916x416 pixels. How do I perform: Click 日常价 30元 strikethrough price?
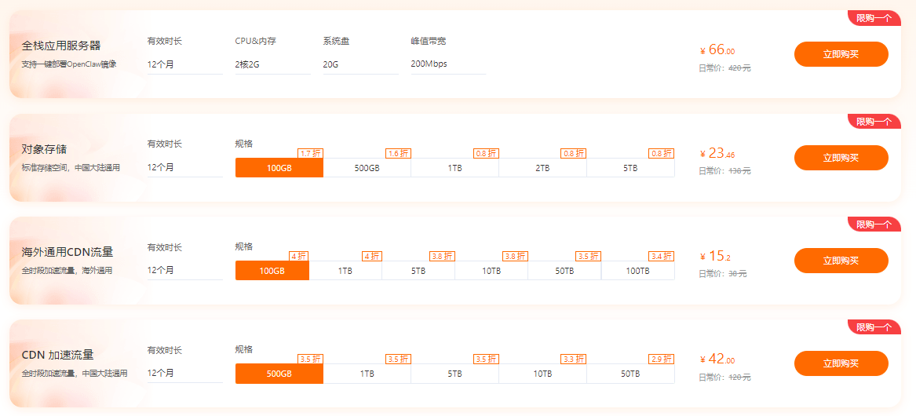tap(723, 274)
